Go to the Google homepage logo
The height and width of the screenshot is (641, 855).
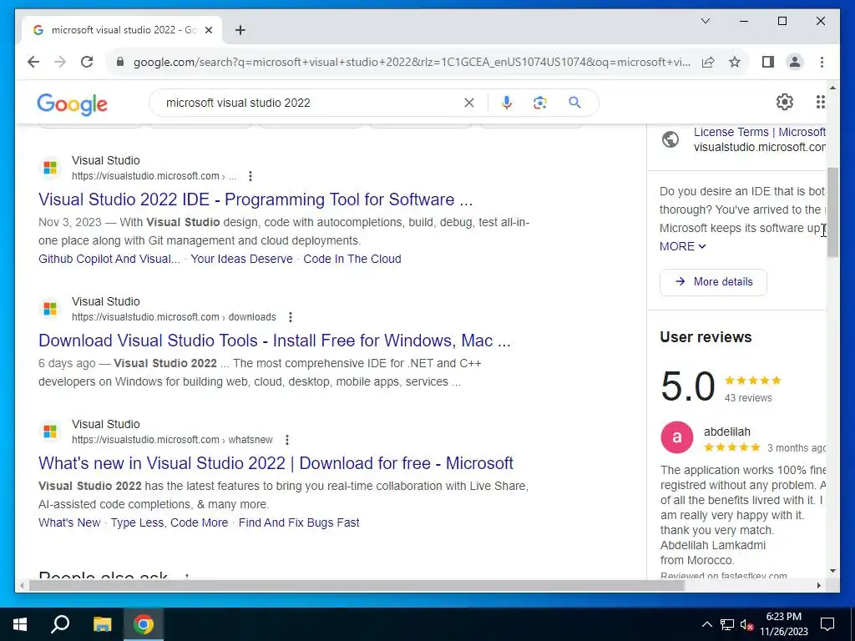(x=72, y=103)
